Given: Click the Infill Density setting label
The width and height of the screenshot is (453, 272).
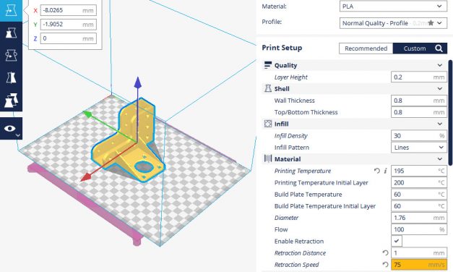Looking at the screenshot, I should click(x=290, y=136).
